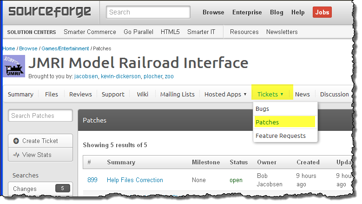Focus the Search Patches field

40,116
